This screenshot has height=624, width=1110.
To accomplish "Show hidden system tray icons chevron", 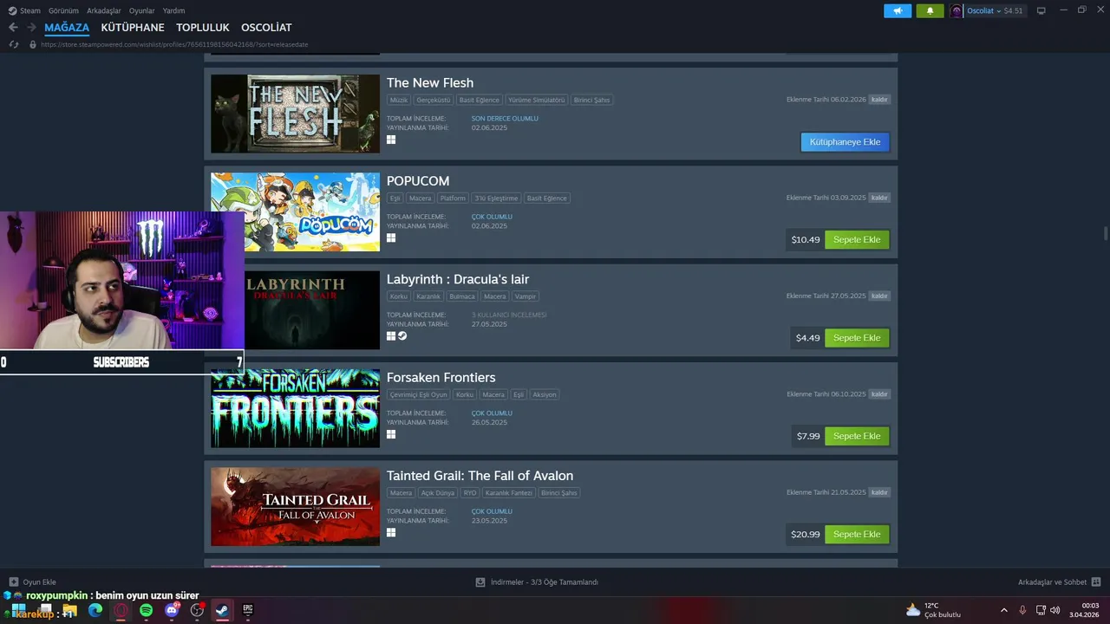I will point(1004,610).
